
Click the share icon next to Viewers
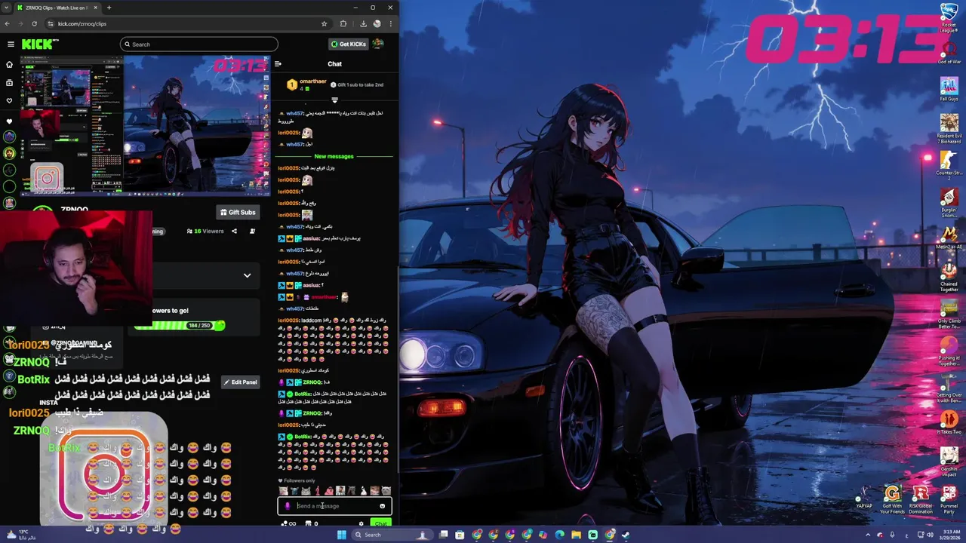234,232
